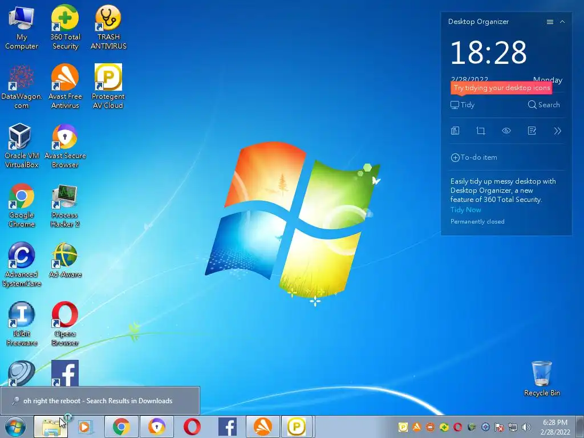584x438 pixels.
Task: Launch Avast Secure Browser from the taskbar
Action: [156, 427]
